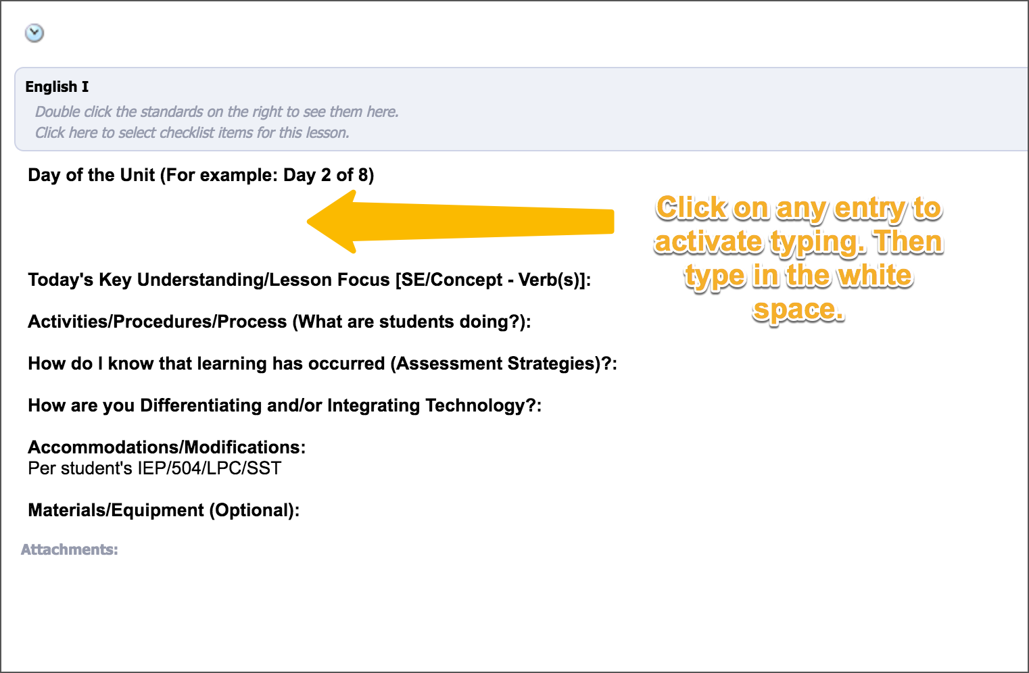
Task: Click the 'Double click the standards' hint text
Action: pyautogui.click(x=216, y=111)
